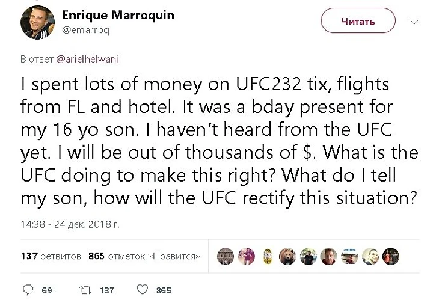Open Enrique Marroquin's profile avatar
Screen dimensions: 439x300
tap(37, 22)
